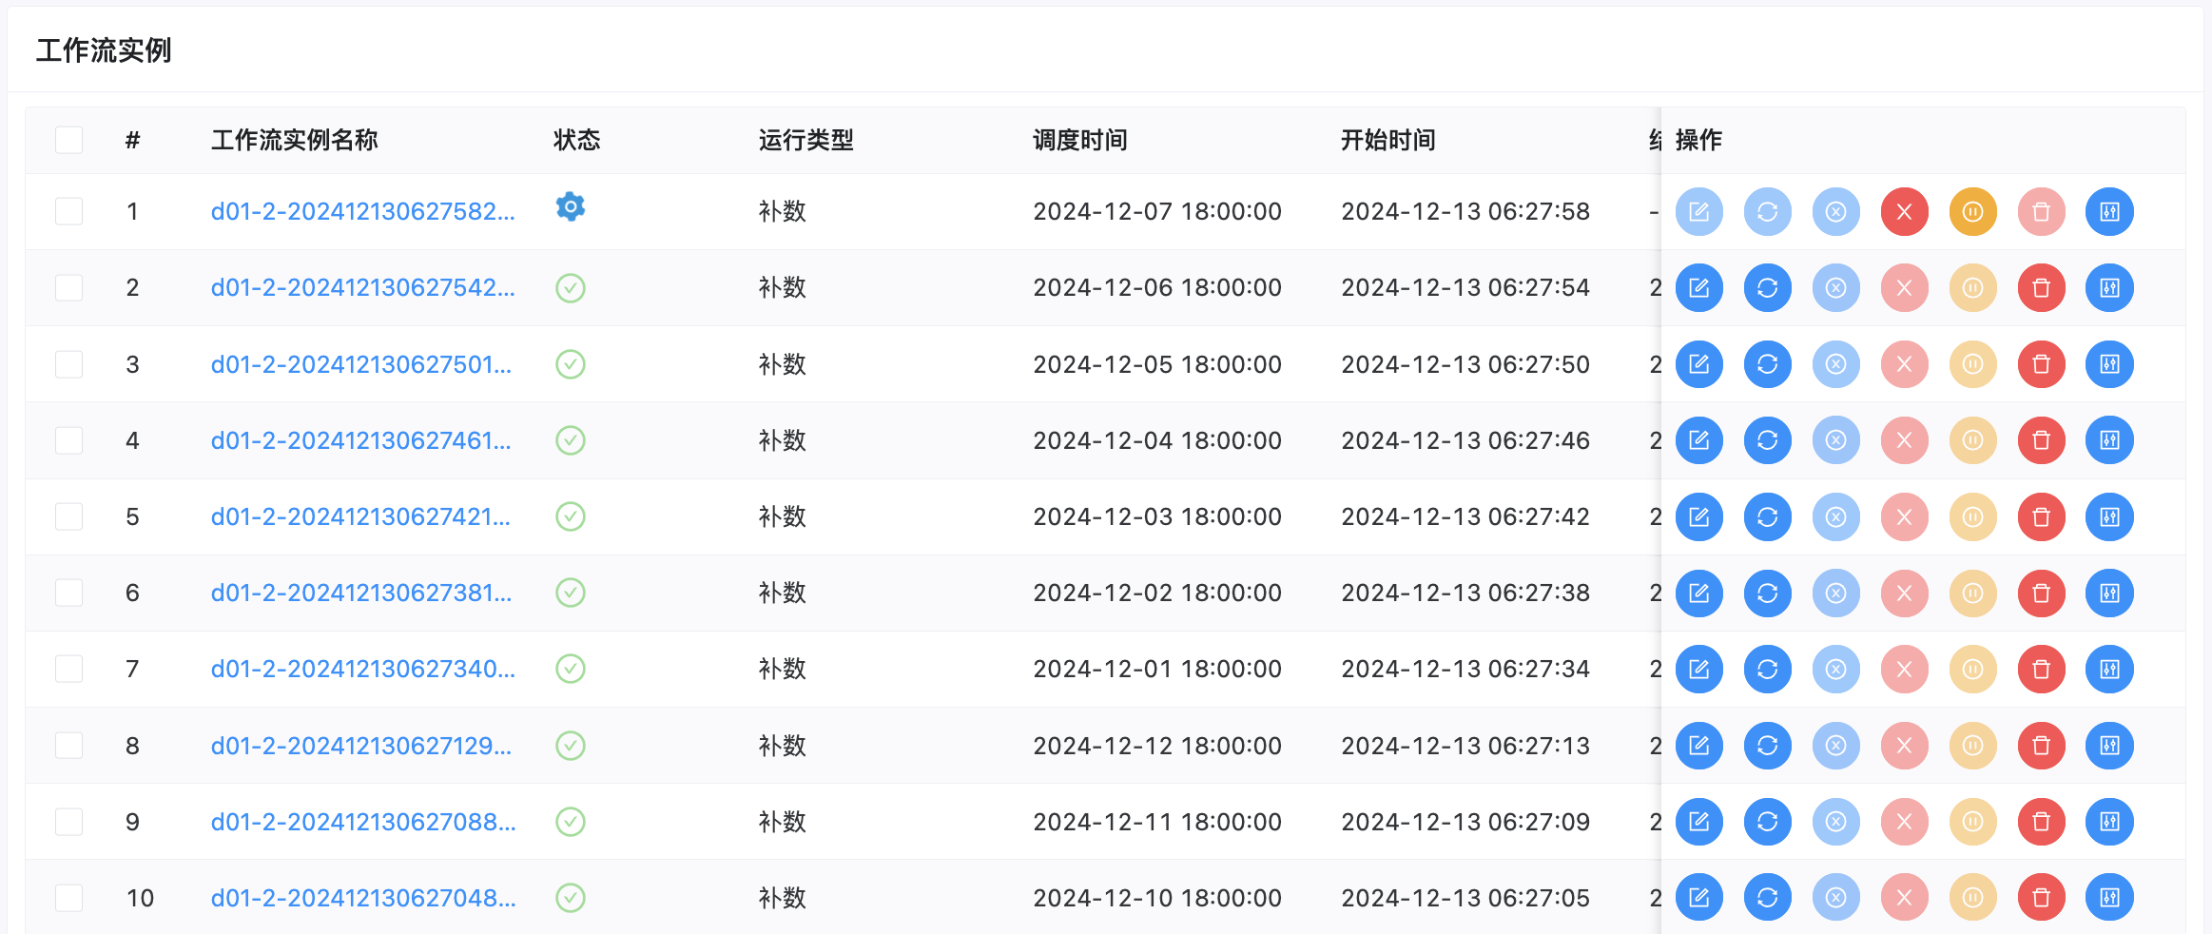Select the checkbox for row 5
This screenshot has width=2212, height=934.
(68, 516)
